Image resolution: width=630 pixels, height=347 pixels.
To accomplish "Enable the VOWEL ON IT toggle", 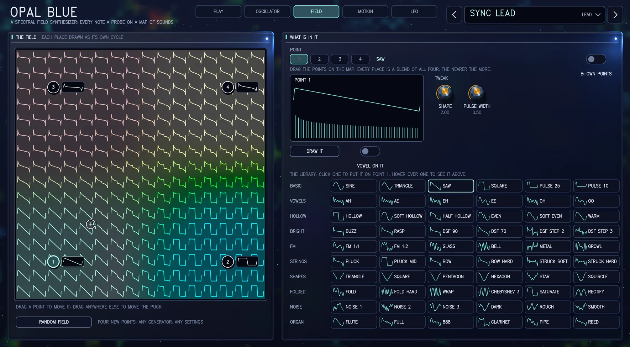I will coord(370,151).
